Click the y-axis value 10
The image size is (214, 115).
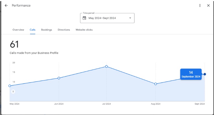click(14, 82)
